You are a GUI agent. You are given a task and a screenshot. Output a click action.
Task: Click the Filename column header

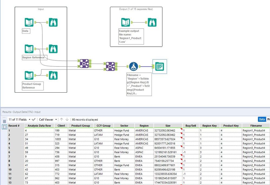(256, 126)
